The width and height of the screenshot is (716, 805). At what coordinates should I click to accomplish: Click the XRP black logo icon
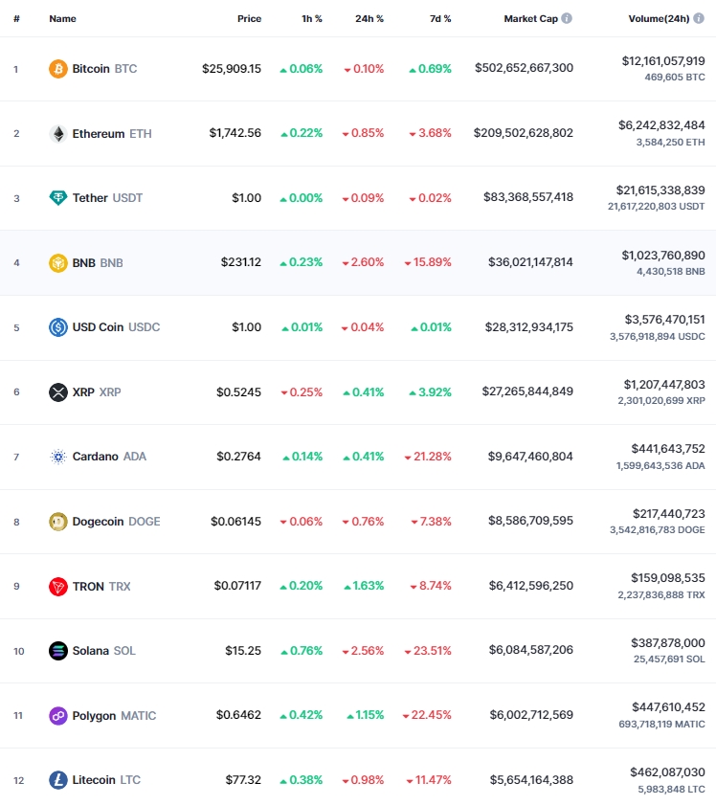(x=58, y=392)
